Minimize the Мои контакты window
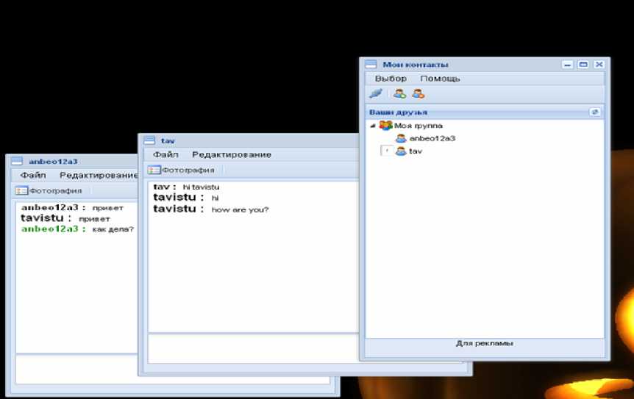Screen dimensions: 634x399 [567, 65]
